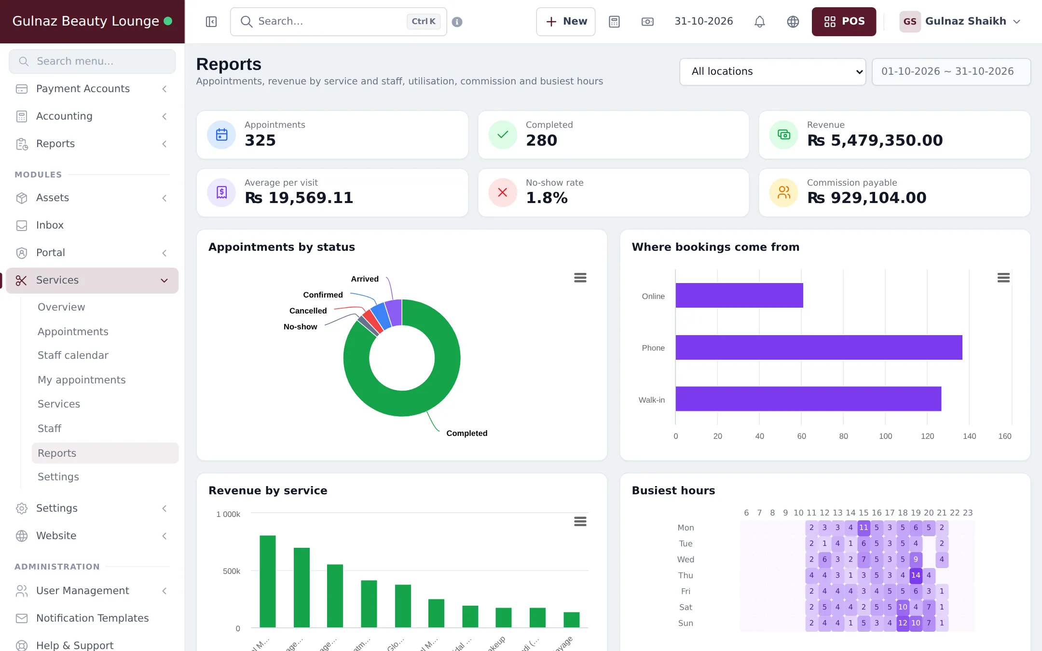
Task: Expand User Management section
Action: (92, 591)
